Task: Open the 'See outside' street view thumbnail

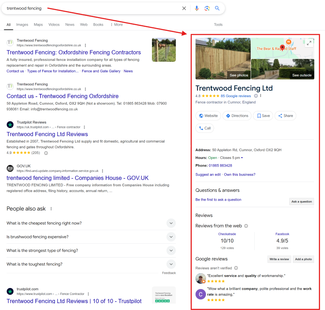Action: pyautogui.click(x=283, y=69)
